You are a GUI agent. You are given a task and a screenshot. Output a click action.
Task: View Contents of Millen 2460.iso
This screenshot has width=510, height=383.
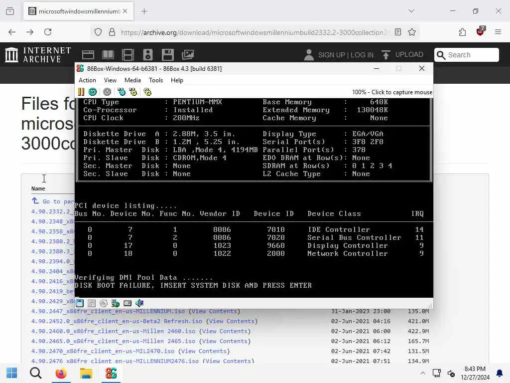(x=225, y=331)
